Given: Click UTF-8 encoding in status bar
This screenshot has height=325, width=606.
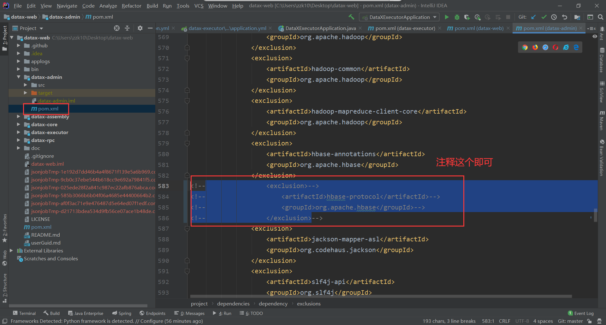Looking at the screenshot, I should point(522,321).
